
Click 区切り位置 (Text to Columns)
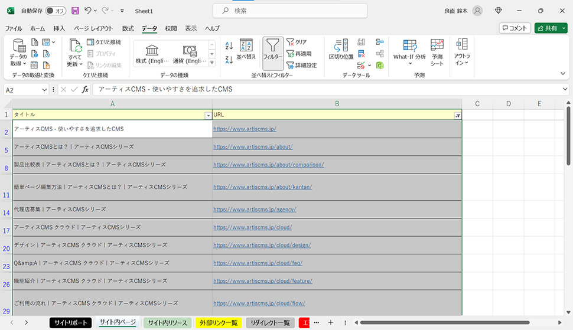click(x=341, y=49)
